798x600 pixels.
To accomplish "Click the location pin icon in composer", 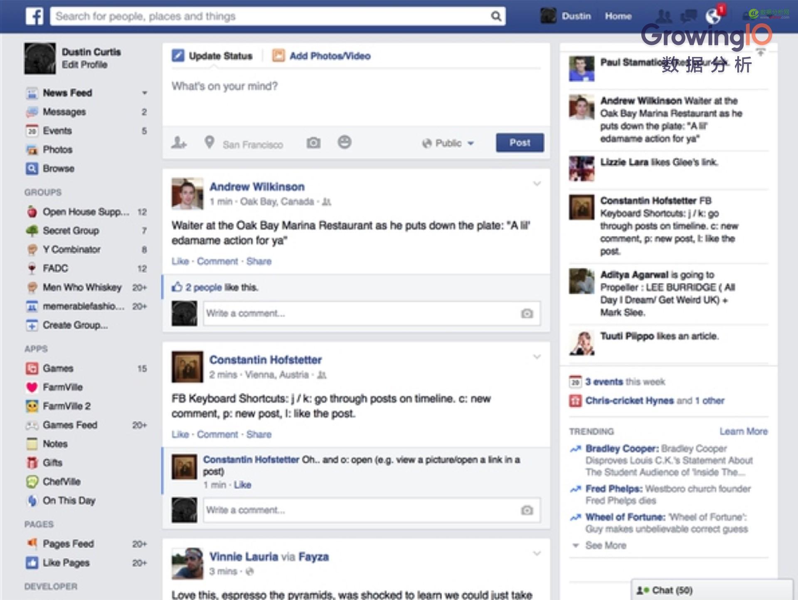I will click(x=209, y=143).
